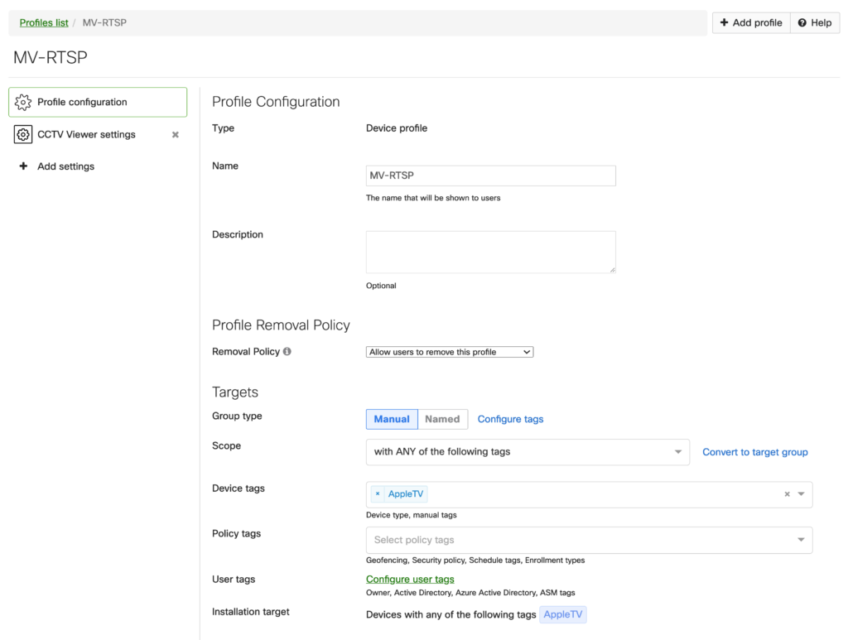Expand the Device tags dropdown arrow

801,494
